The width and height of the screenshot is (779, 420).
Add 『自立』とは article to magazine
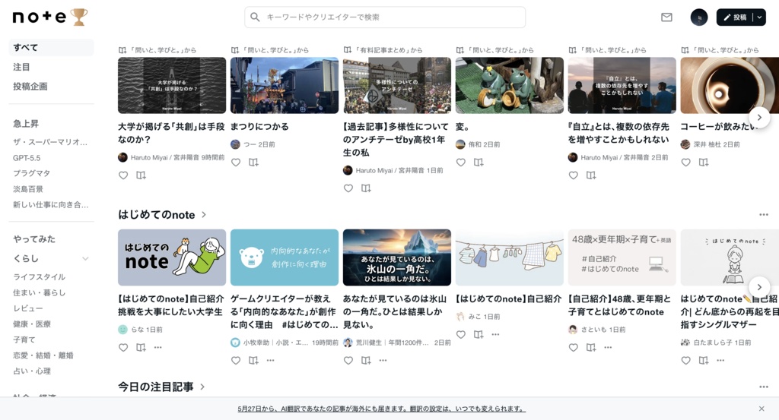[590, 175]
